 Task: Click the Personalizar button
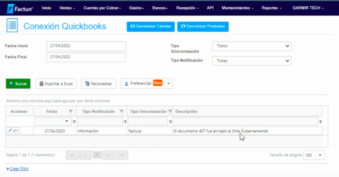click(99, 84)
